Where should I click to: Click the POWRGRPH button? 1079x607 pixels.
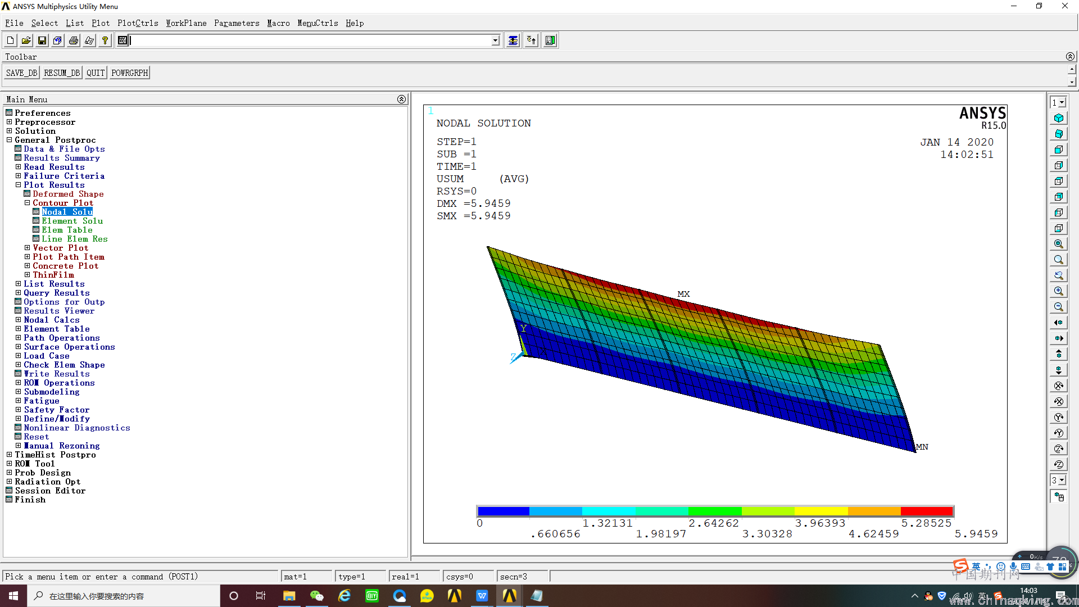[130, 73]
